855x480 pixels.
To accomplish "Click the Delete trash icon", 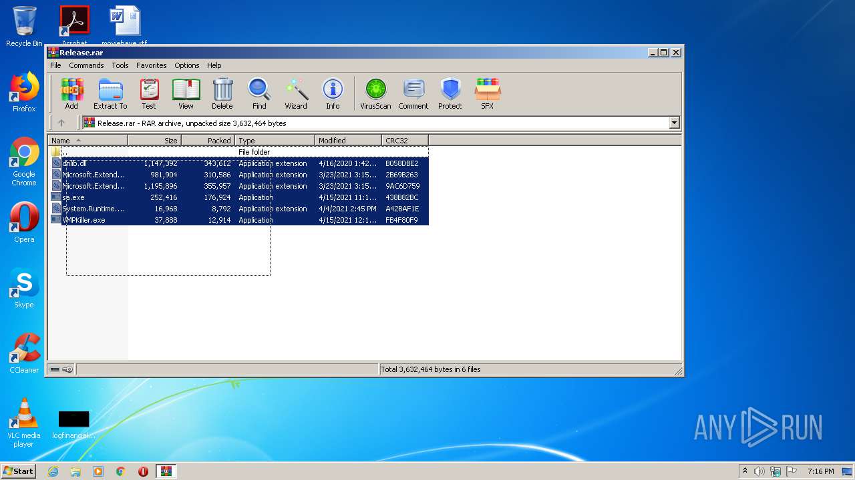I will click(x=222, y=93).
